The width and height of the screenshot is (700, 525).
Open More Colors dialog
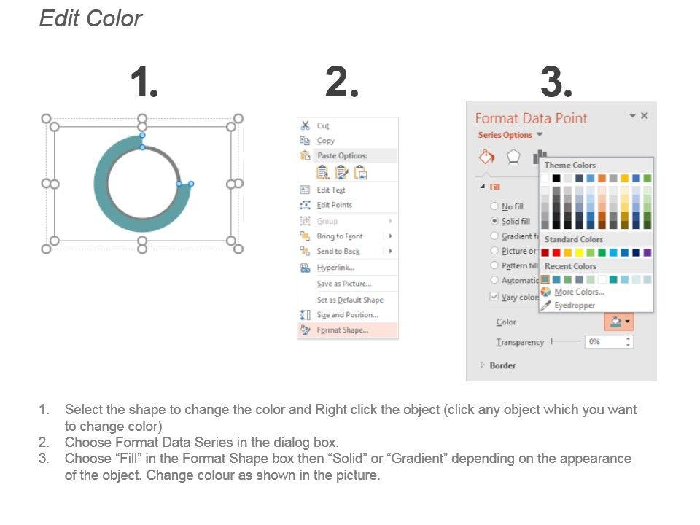[579, 292]
